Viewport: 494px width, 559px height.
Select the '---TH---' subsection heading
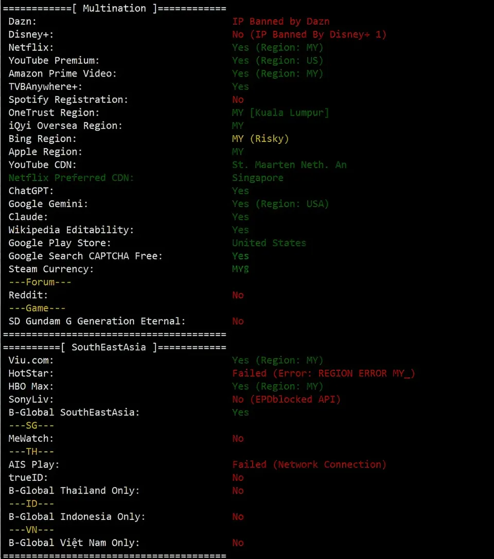(31, 452)
